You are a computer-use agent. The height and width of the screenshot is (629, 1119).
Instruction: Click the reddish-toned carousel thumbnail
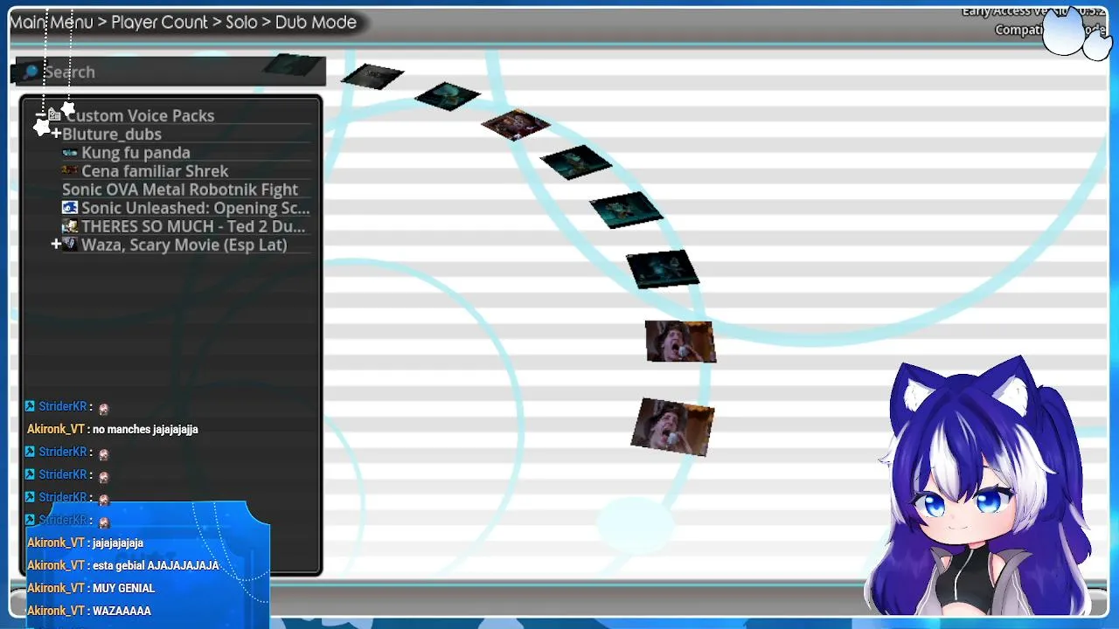[x=516, y=125]
